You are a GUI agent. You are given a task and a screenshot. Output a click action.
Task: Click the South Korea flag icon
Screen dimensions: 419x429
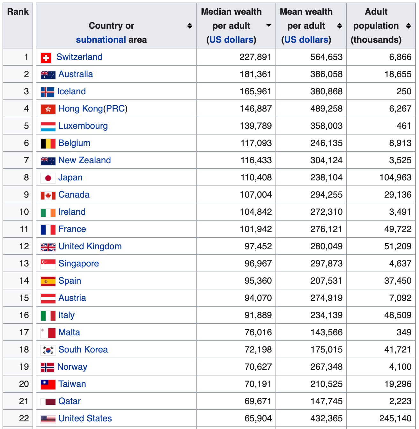pos(48,350)
